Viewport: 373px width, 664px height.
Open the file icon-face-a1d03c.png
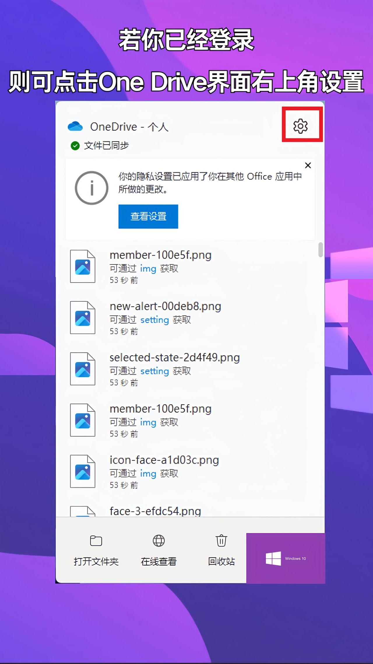[x=164, y=460]
